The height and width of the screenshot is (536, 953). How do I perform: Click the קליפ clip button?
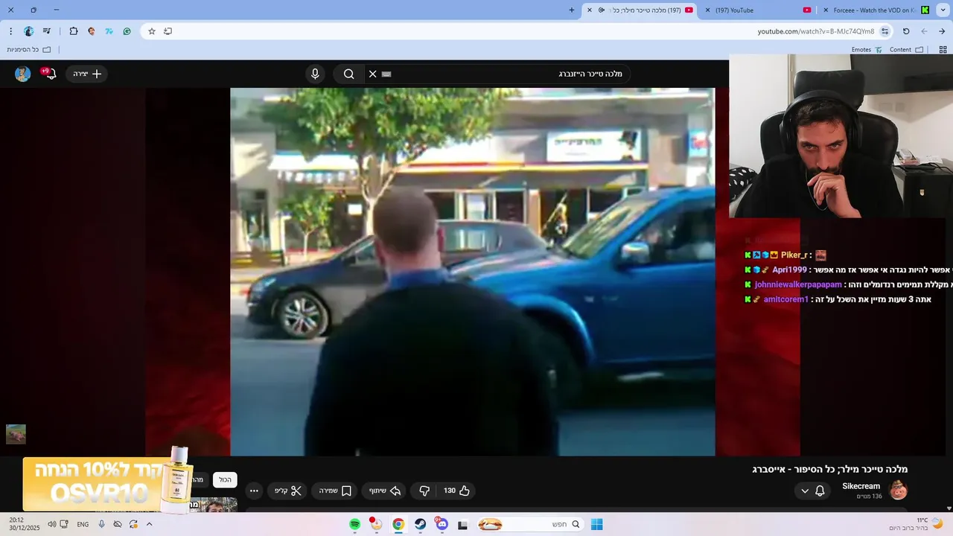point(287,491)
